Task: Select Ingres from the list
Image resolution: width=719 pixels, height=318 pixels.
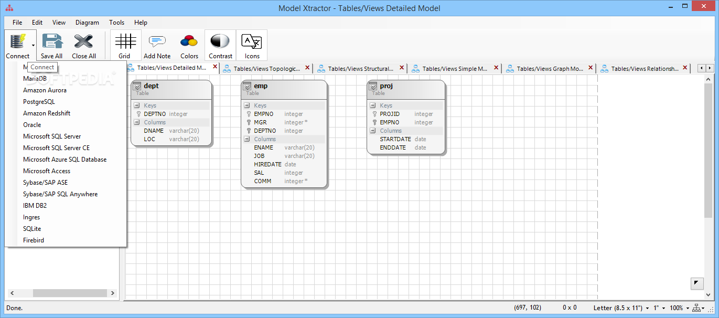Action: coord(66,217)
